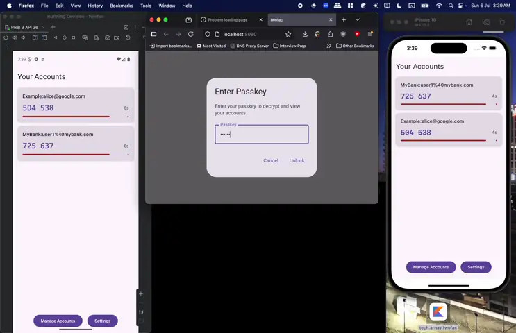The image size is (516, 333).
Task: Open the Other Bookmarks folder
Action: pos(355,46)
